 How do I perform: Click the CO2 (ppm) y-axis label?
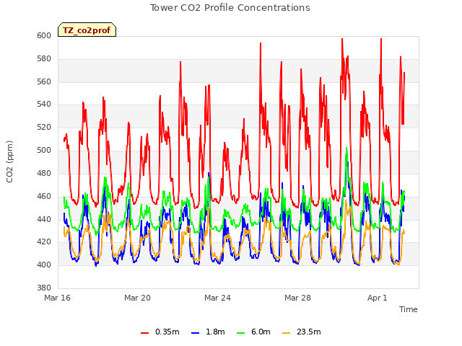9,161
